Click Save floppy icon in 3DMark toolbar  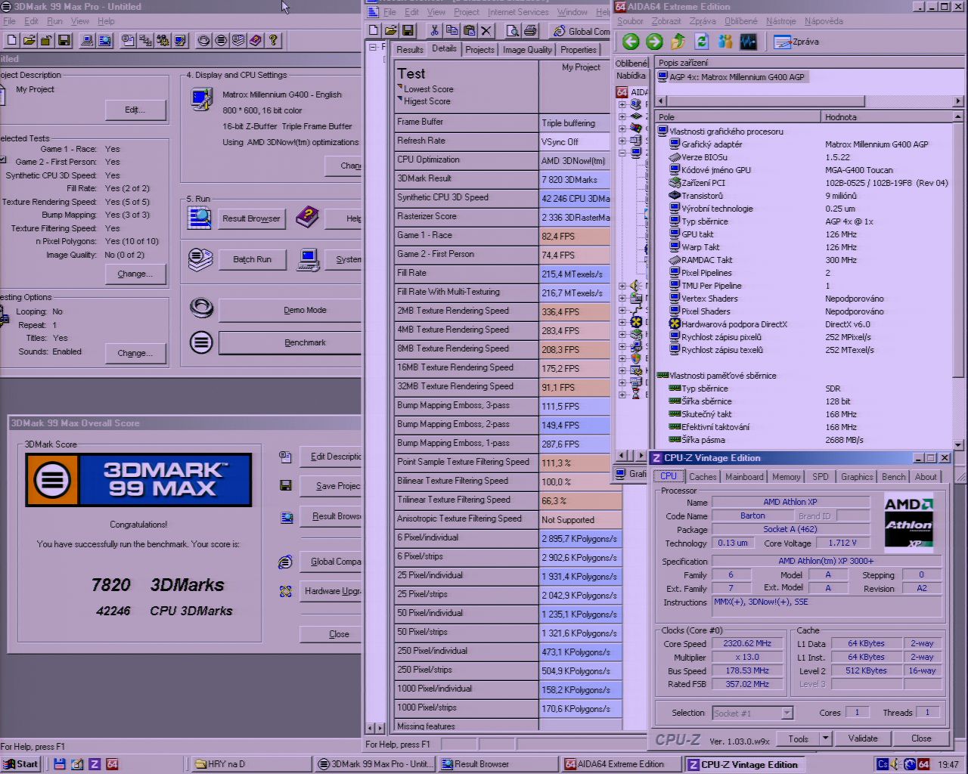tap(64, 40)
